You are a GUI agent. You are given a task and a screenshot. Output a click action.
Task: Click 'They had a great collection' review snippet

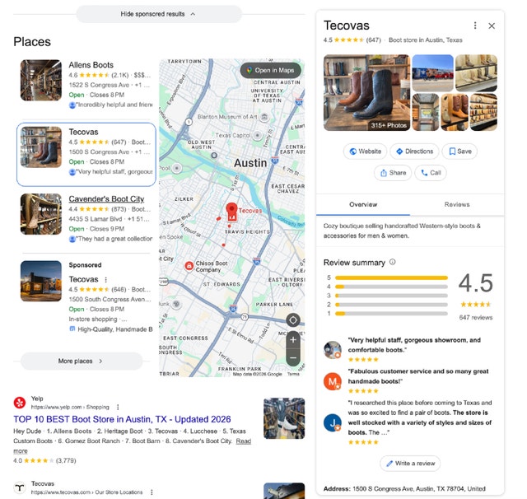110,239
